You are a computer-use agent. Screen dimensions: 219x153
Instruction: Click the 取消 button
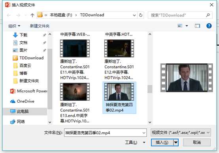pos(197,142)
